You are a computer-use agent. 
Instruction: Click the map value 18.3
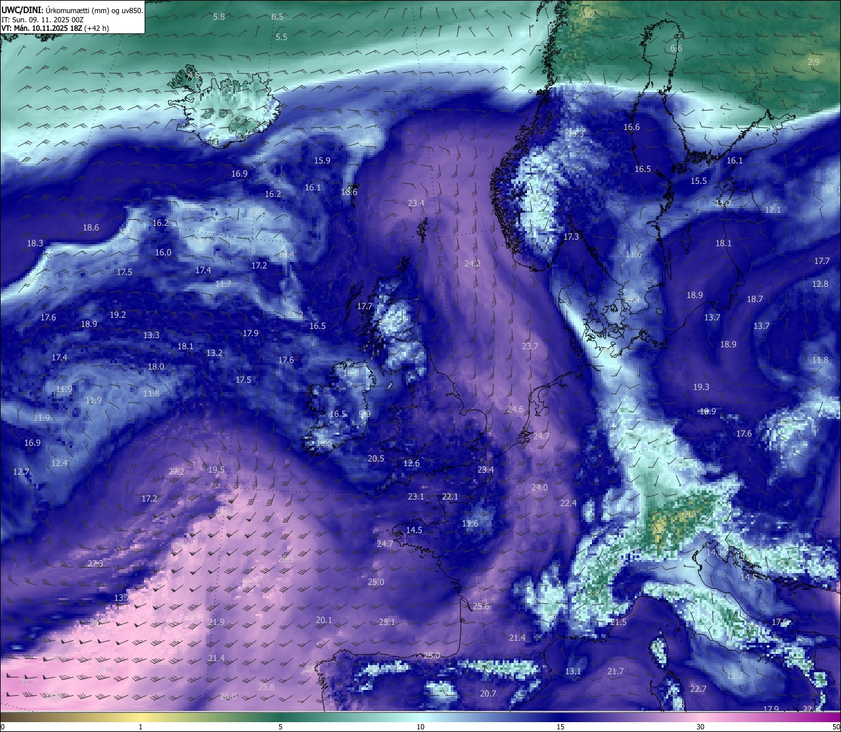coord(35,244)
